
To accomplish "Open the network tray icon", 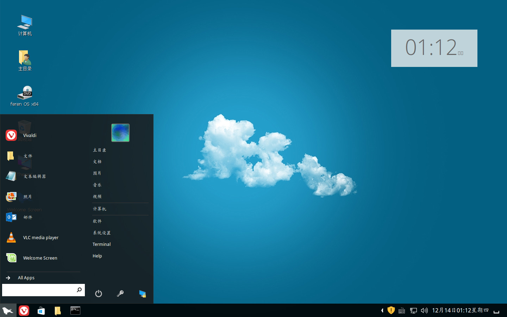I will coord(413,311).
